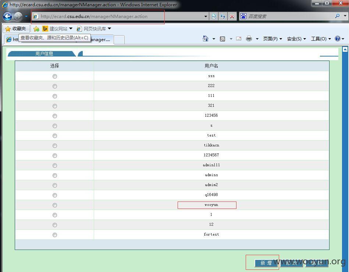Open a new blank tab
This screenshot has height=272, width=349.
point(119,40)
